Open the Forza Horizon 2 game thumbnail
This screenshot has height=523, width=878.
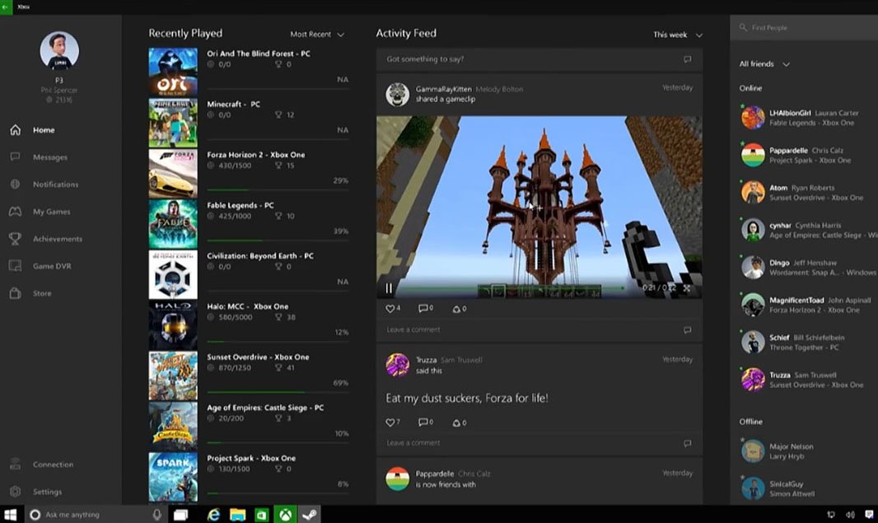[173, 173]
